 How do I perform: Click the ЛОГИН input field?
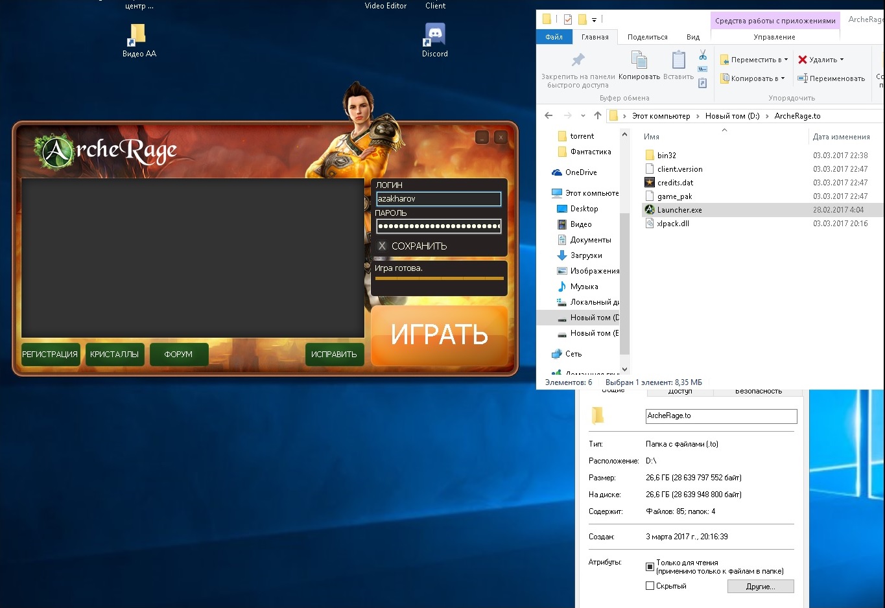[x=438, y=199]
